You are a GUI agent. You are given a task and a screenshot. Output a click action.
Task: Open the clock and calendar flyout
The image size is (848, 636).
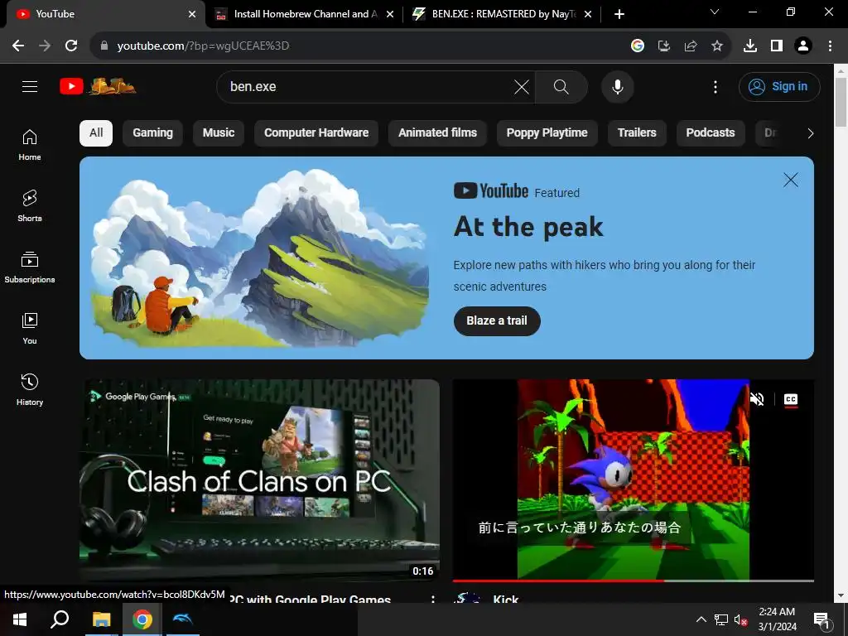pyautogui.click(x=777, y=619)
